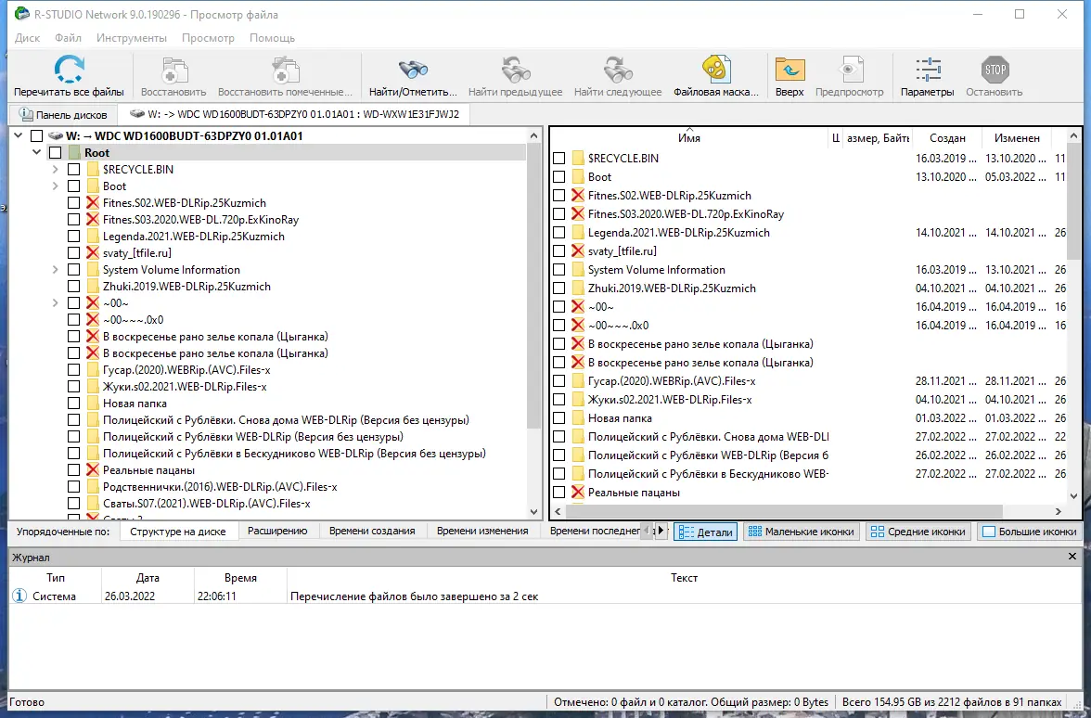Check $RECYCLE.BIN checkbox in tree

[x=74, y=169]
